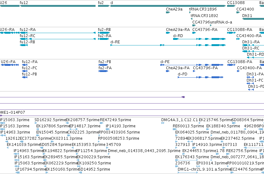Image resolution: width=264 pixels, height=174 pixels.
Task: Click the fu2-PA protein label
Action: [x=105, y=68]
